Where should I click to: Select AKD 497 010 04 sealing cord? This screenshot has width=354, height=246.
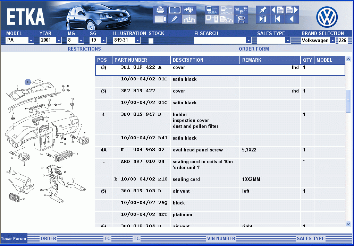coord(220,167)
